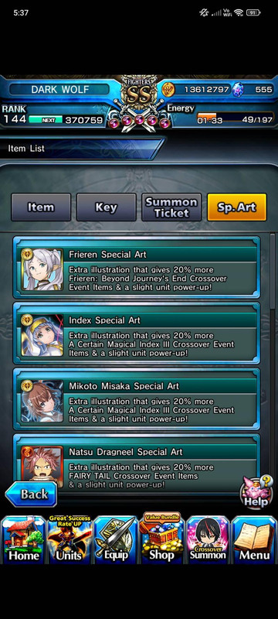278x619 pixels.
Task: Switch to the Item tab
Action: coord(41,207)
